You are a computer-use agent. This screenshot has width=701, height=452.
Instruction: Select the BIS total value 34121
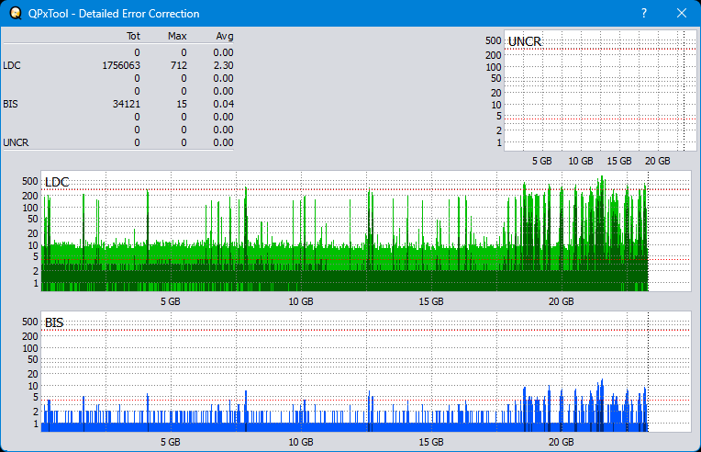[x=127, y=104]
